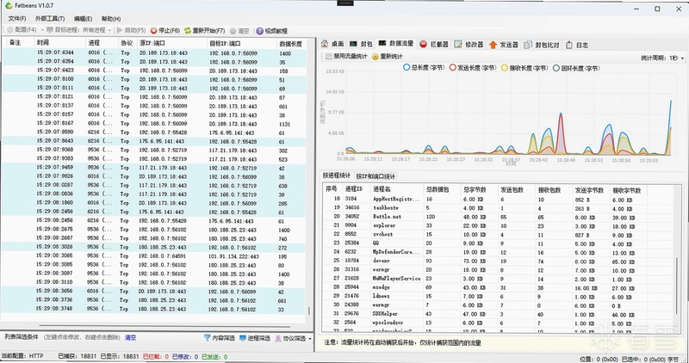This screenshot has height=363, width=689.
Task: Open the 外部工具(T) menu
Action: [x=50, y=19]
